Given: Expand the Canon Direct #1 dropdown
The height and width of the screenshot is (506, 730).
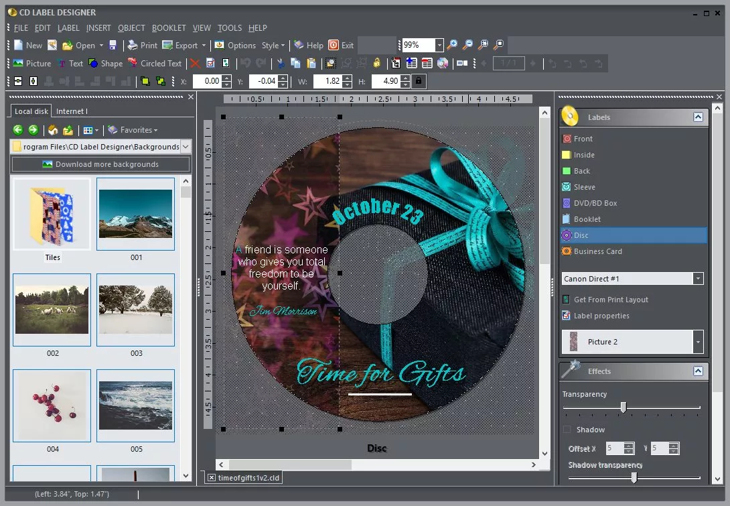Looking at the screenshot, I should click(x=698, y=279).
